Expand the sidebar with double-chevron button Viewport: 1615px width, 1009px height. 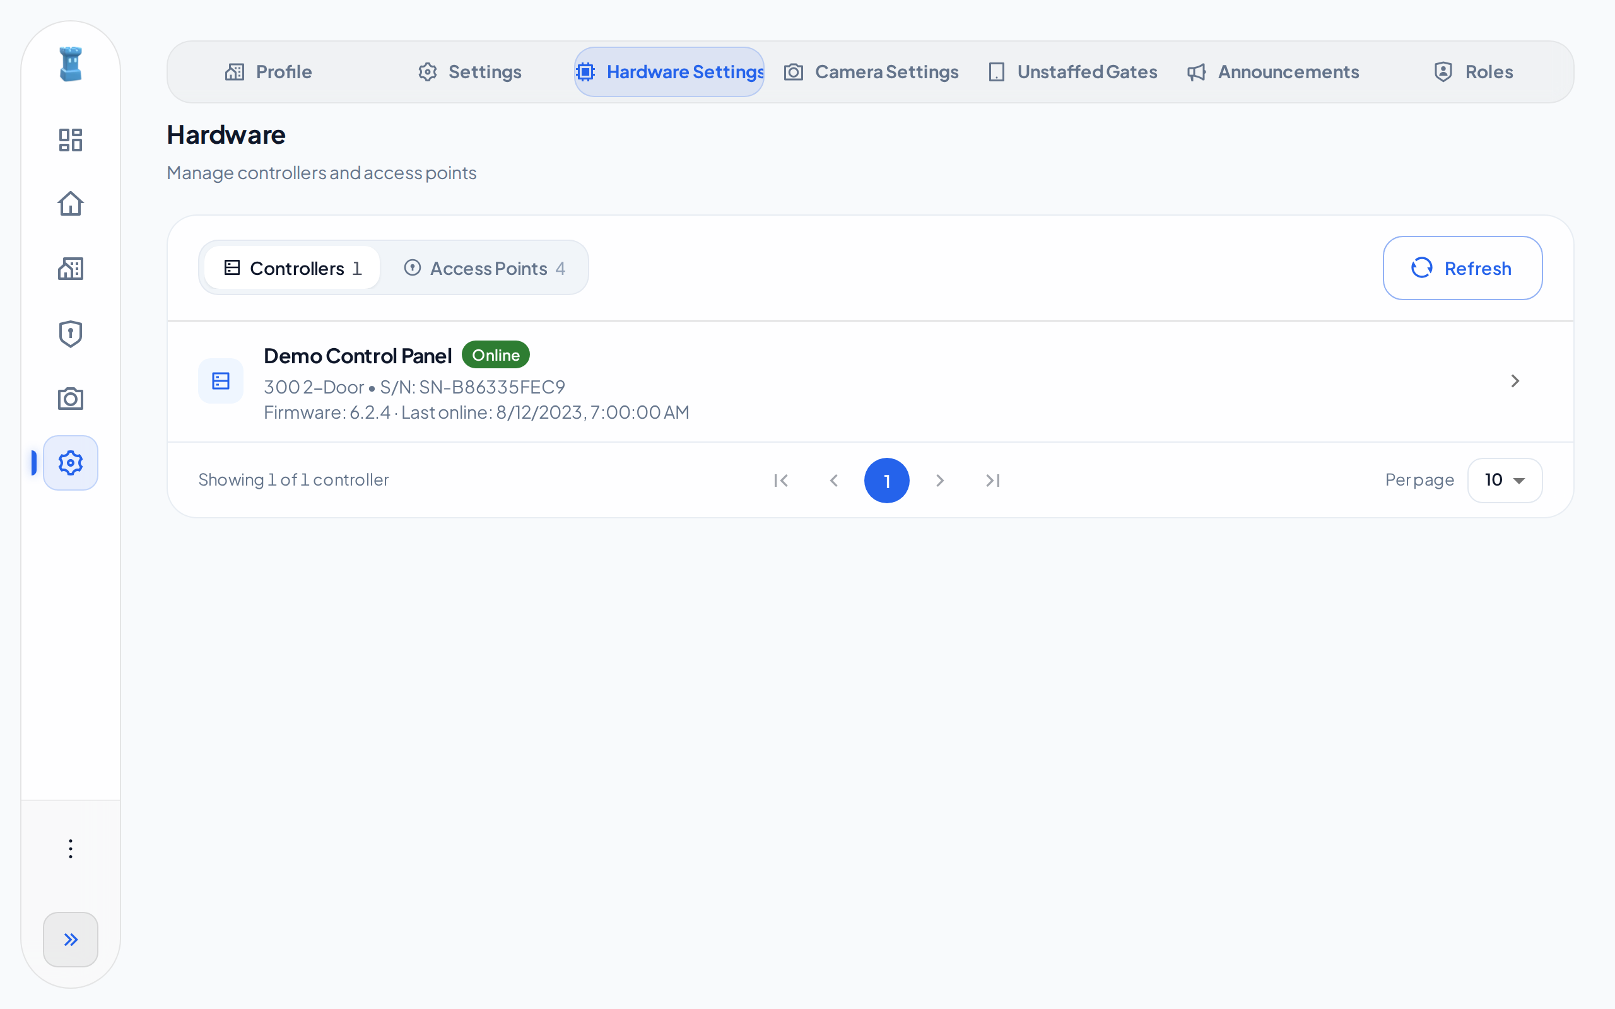pos(70,939)
